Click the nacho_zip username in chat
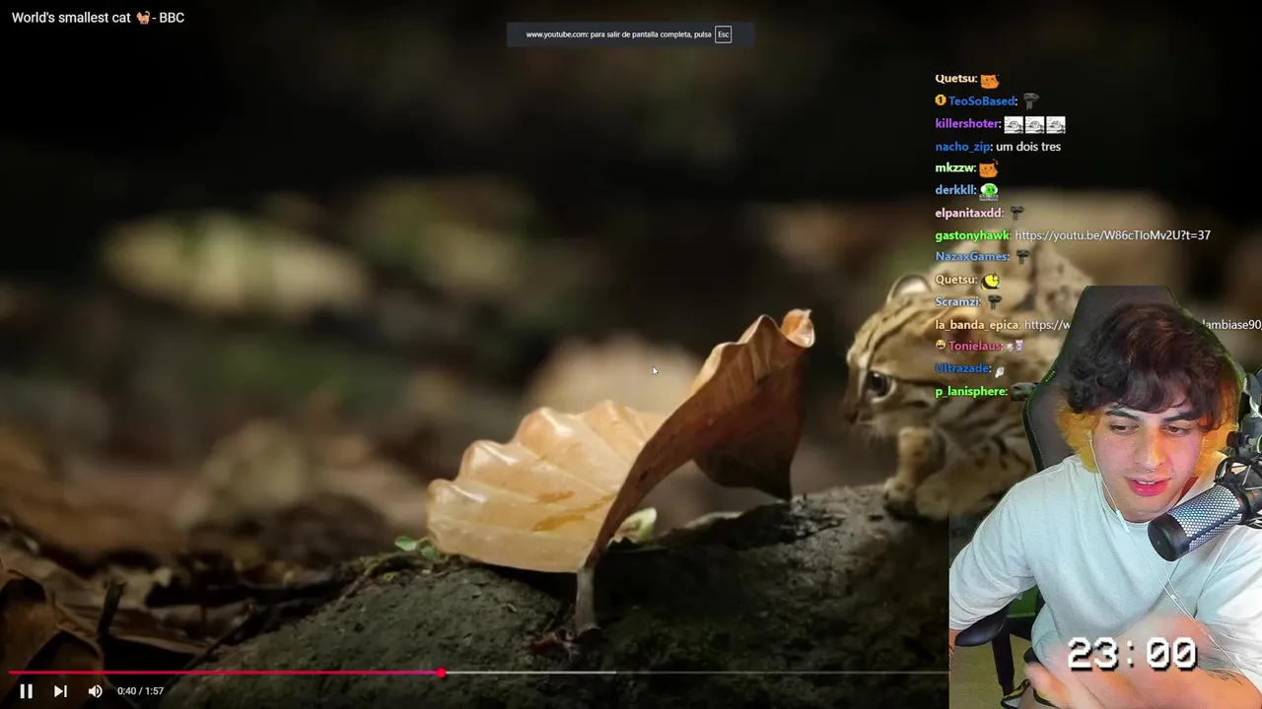 (962, 147)
